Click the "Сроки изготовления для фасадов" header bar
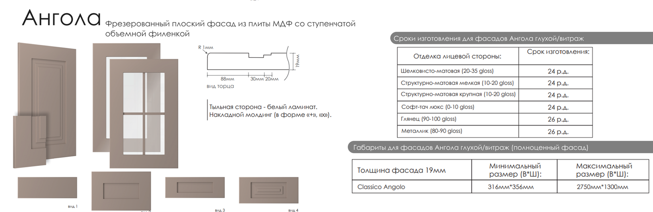 click(x=521, y=38)
